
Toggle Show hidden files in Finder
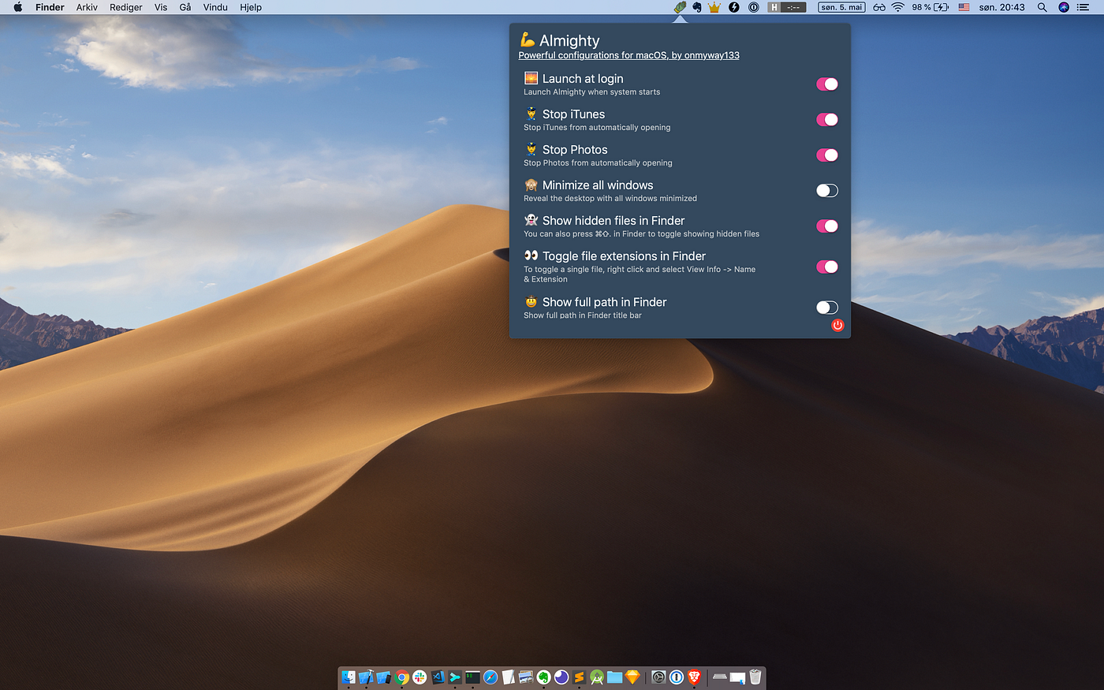point(827,226)
